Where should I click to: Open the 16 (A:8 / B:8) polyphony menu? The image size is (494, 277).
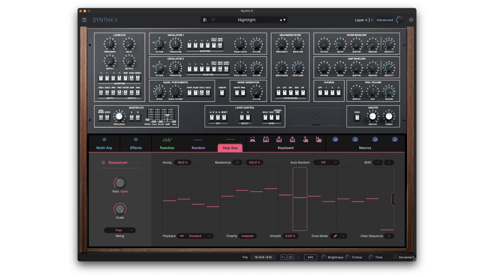click(x=263, y=257)
